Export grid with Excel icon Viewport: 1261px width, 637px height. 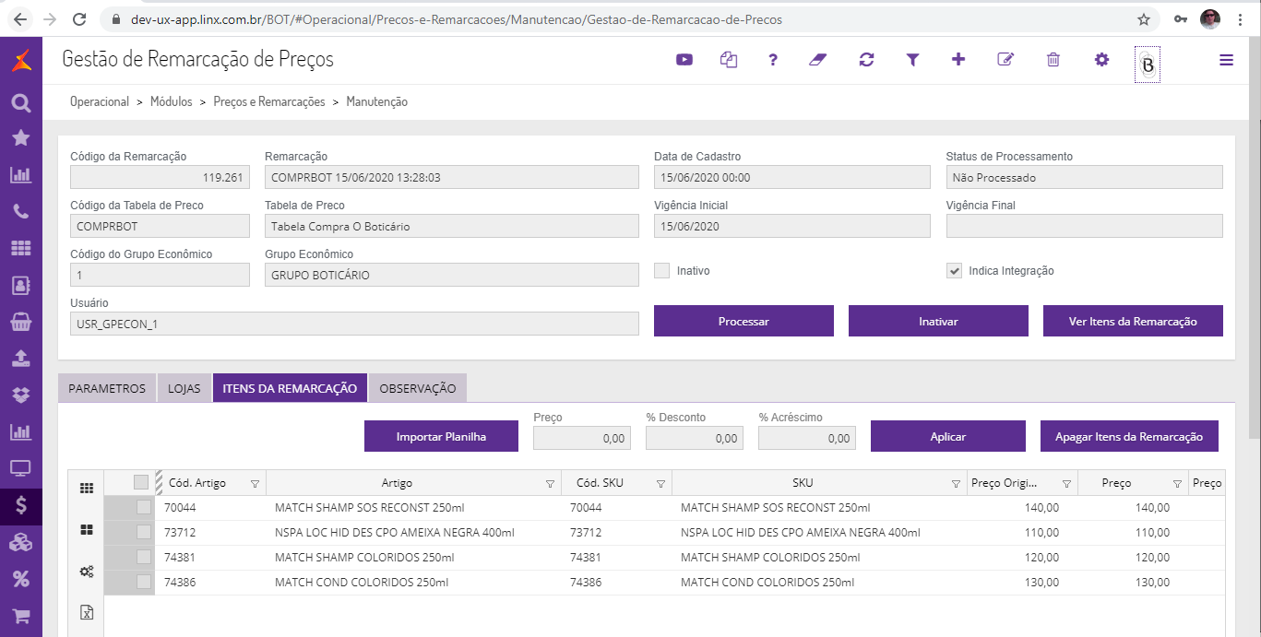click(x=87, y=613)
